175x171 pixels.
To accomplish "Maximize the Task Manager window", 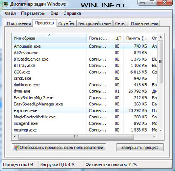I will click(152, 3).
